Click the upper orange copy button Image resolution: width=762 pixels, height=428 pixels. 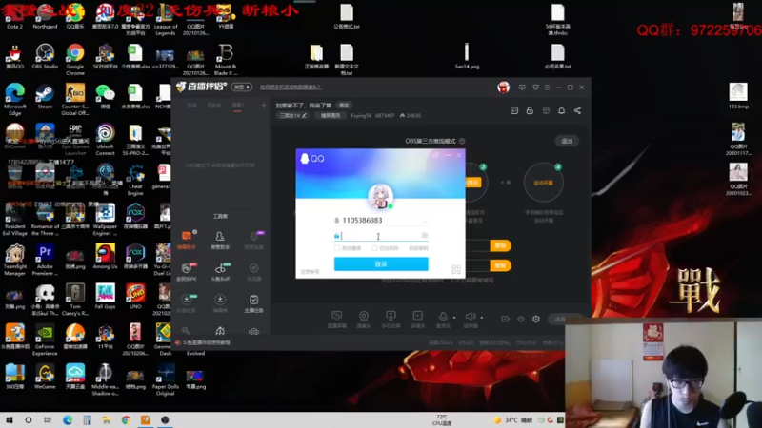click(500, 245)
